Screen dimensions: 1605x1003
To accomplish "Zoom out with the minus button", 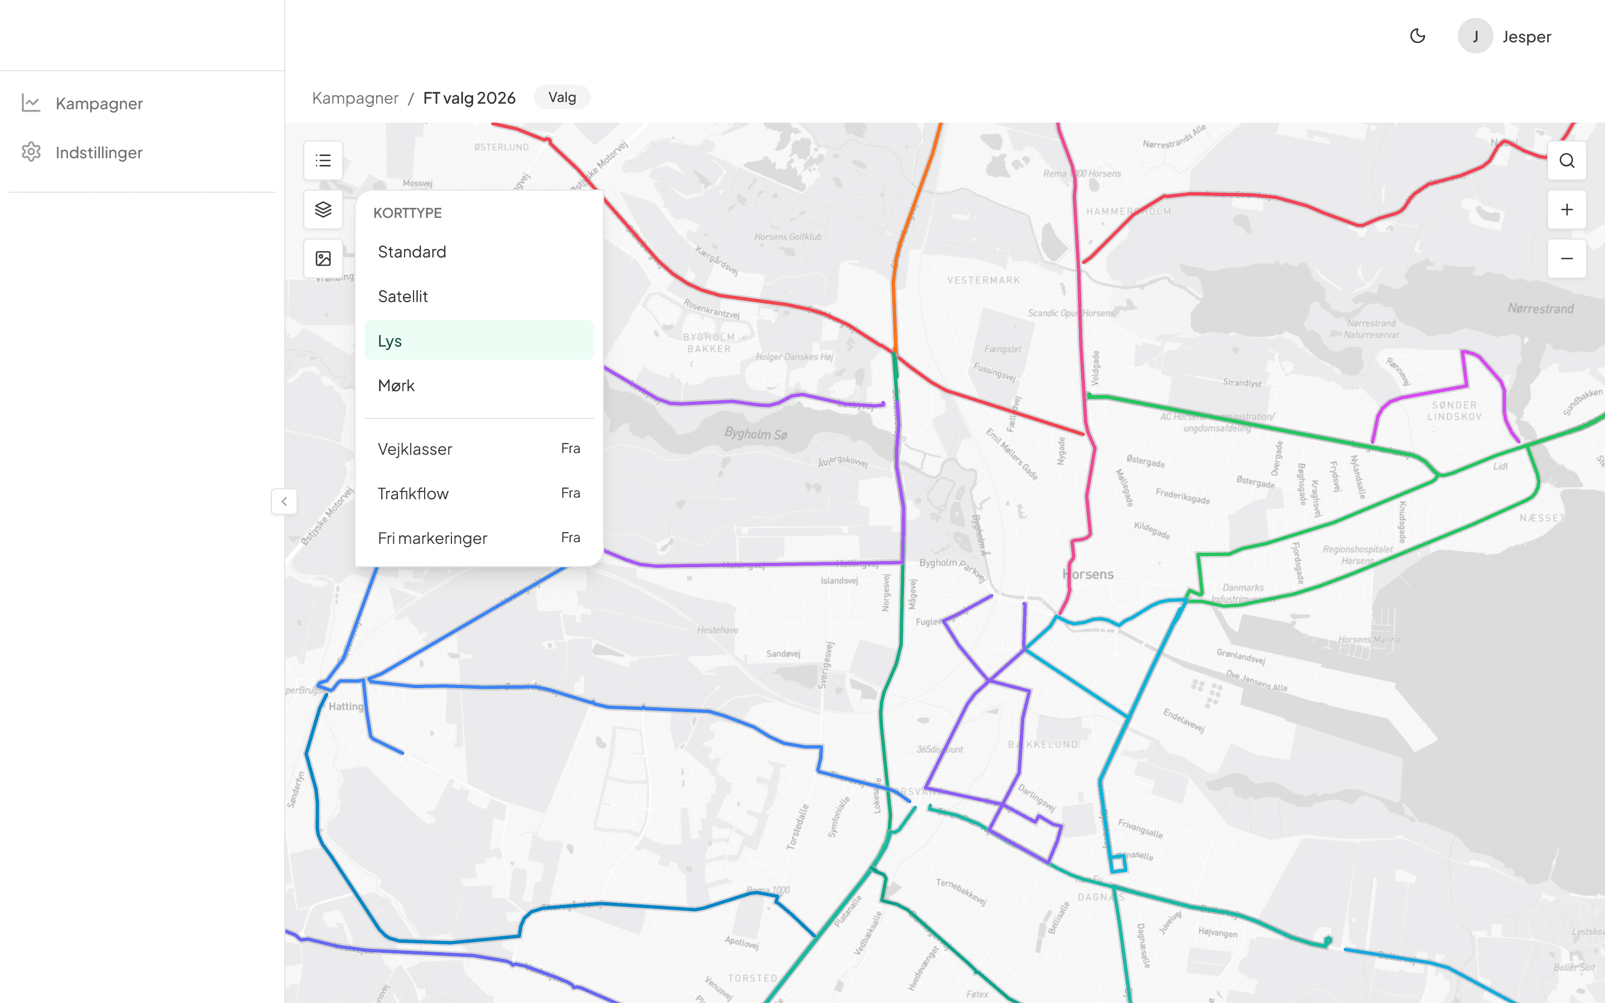I will pyautogui.click(x=1567, y=259).
